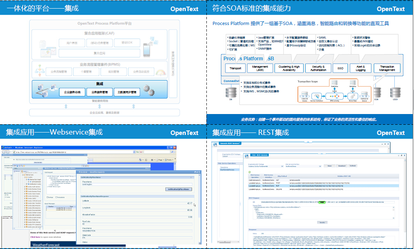
Task: Click the Transaction Management box
Action: pyautogui.click(x=387, y=68)
